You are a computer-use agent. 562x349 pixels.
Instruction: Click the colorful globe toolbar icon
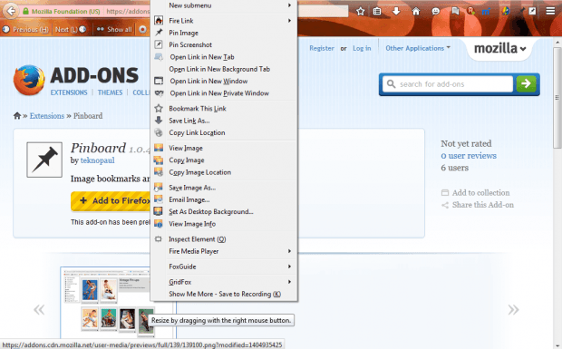[506, 11]
